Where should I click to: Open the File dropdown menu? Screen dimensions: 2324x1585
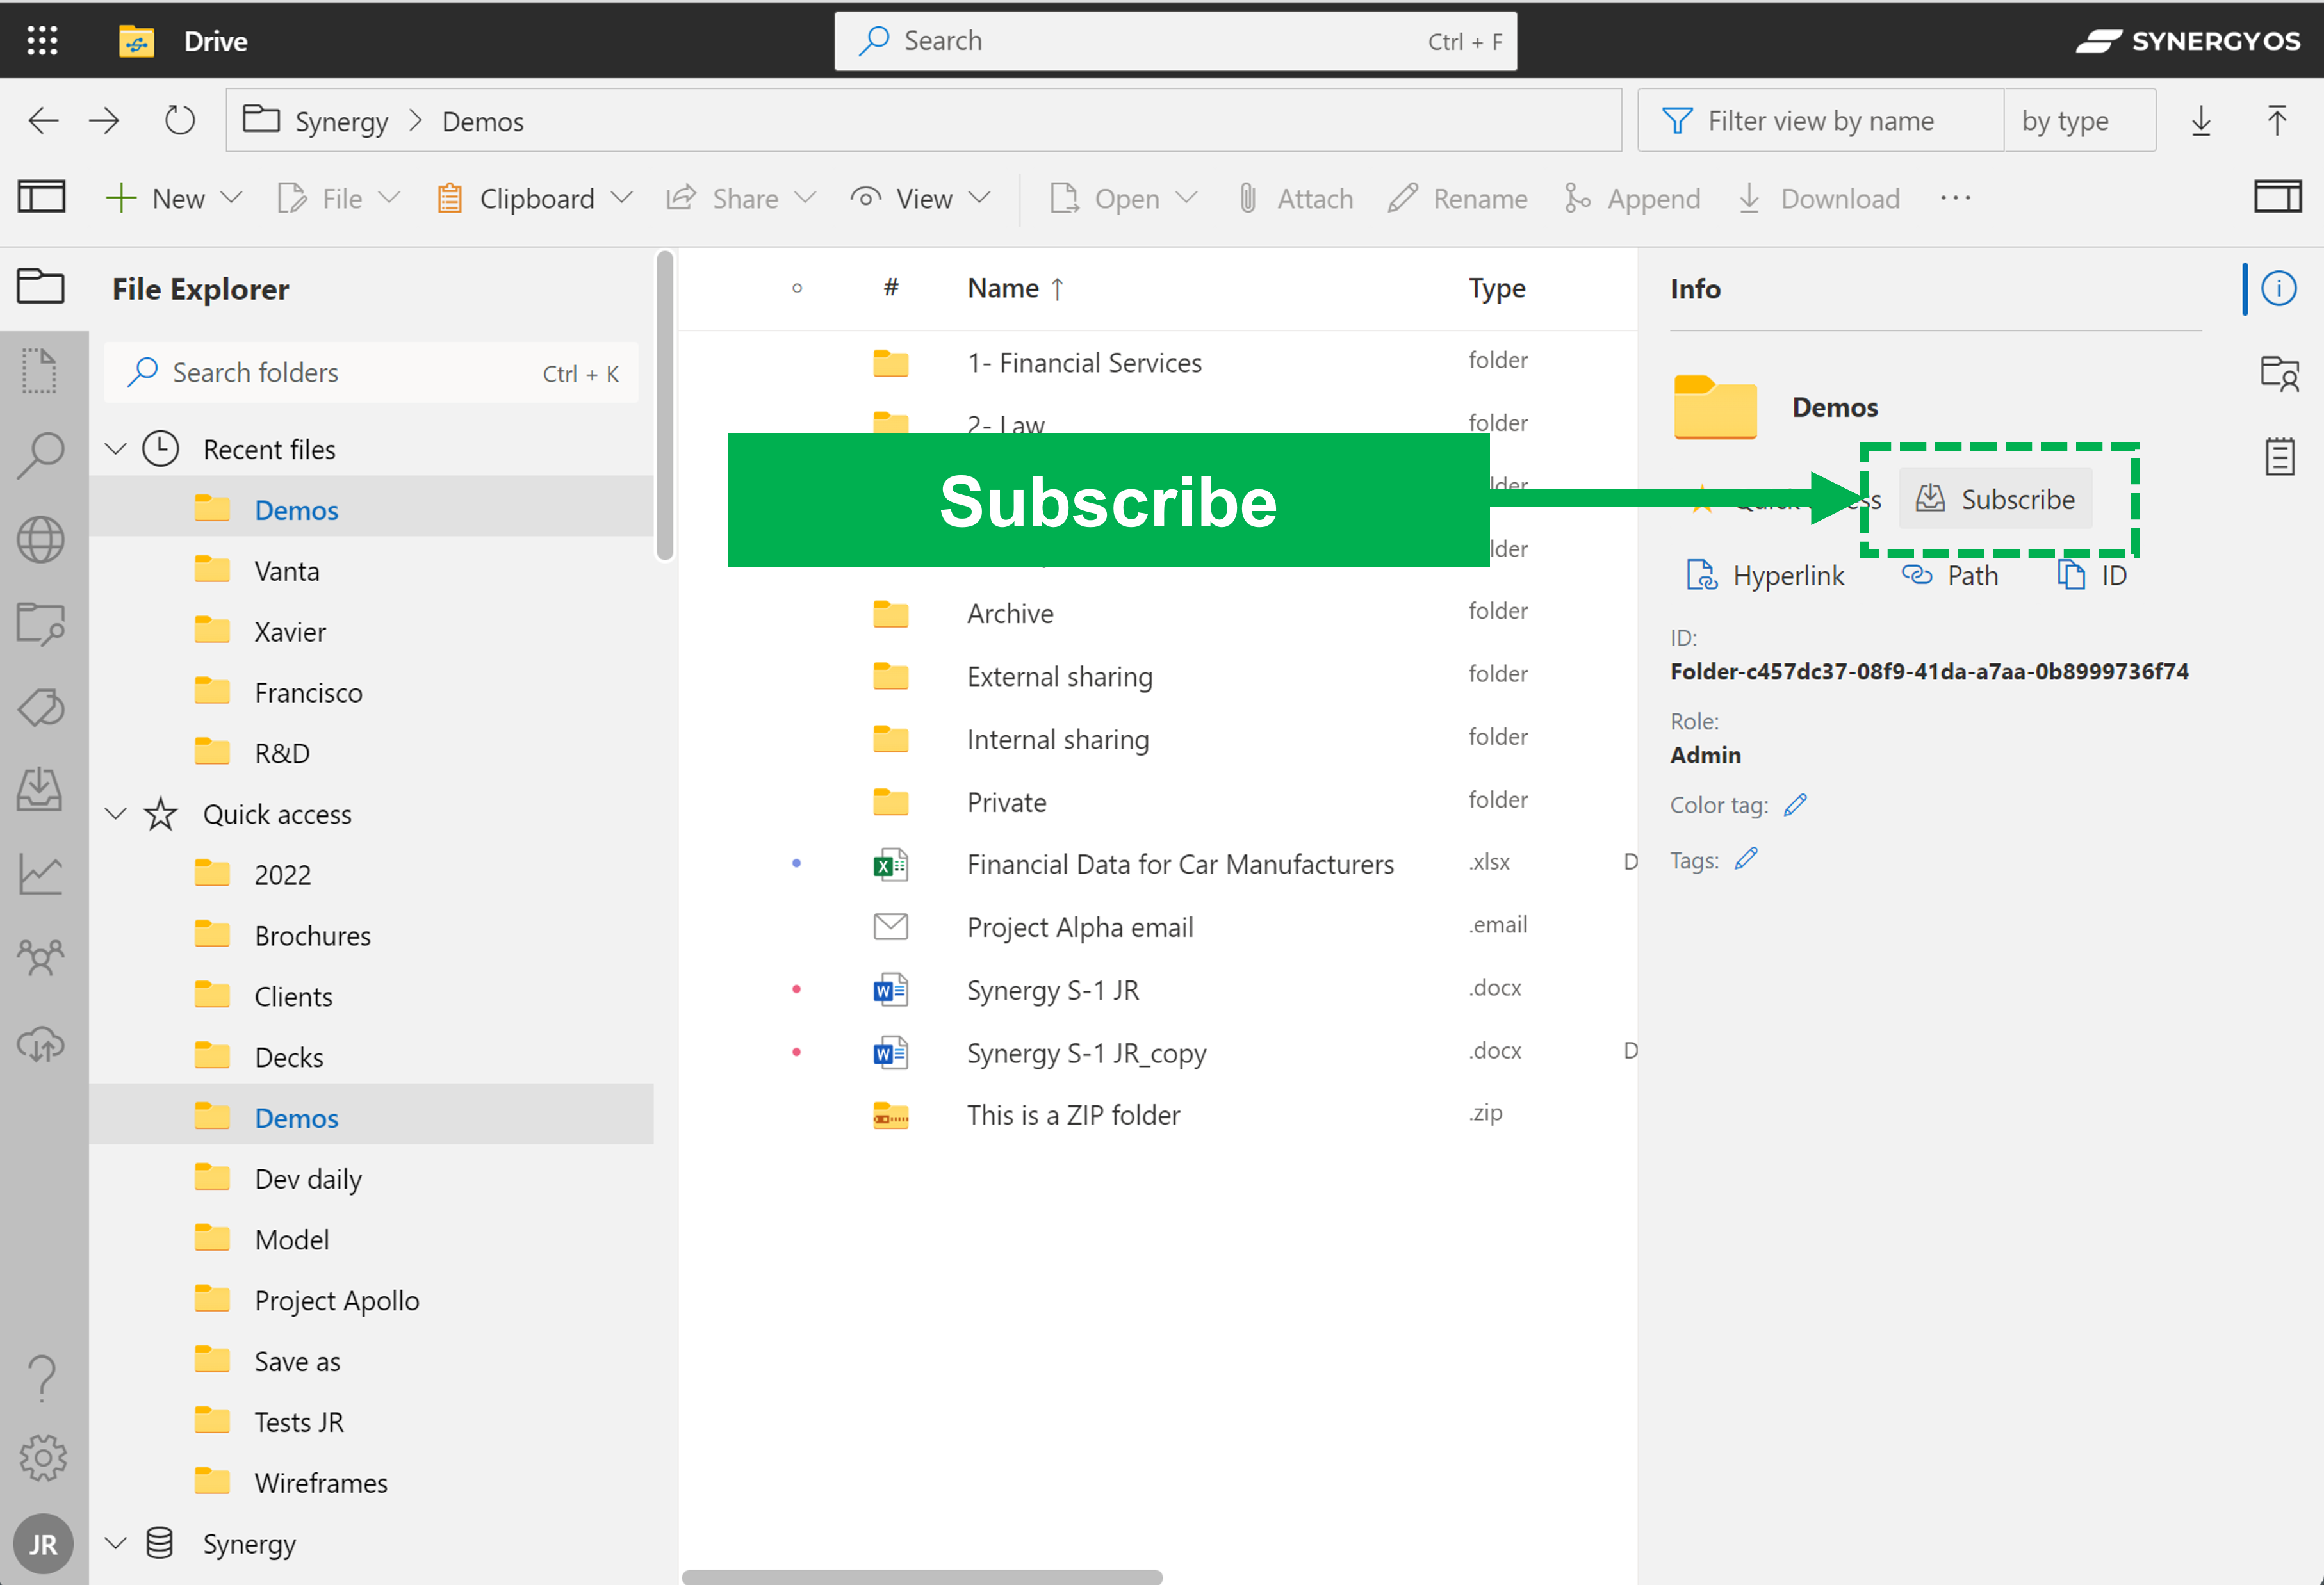[339, 198]
